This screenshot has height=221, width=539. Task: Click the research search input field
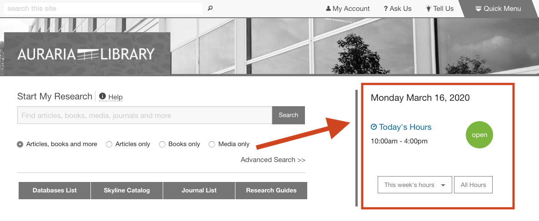(145, 115)
